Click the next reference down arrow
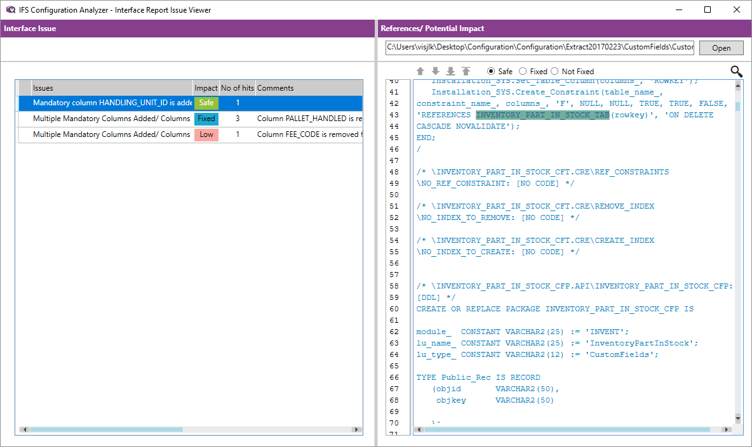Image resolution: width=752 pixels, height=447 pixels. tap(435, 72)
